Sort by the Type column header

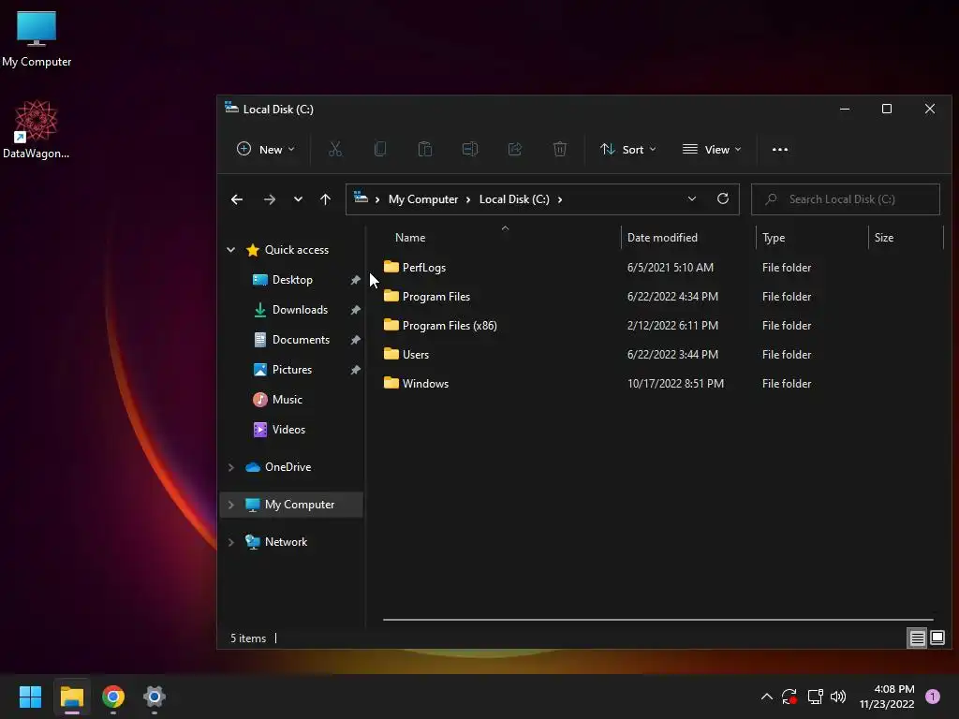click(774, 237)
